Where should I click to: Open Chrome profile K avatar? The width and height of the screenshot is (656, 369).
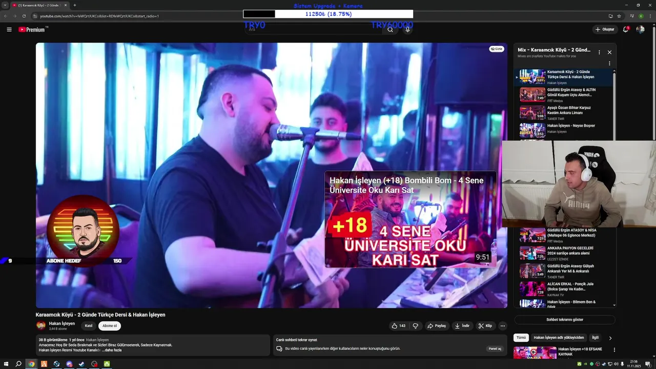pos(641,16)
